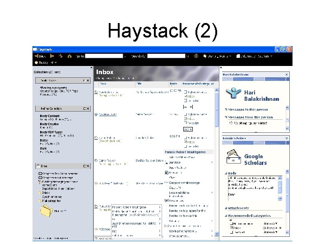Check To-do list on second message row

[x=186, y=123]
